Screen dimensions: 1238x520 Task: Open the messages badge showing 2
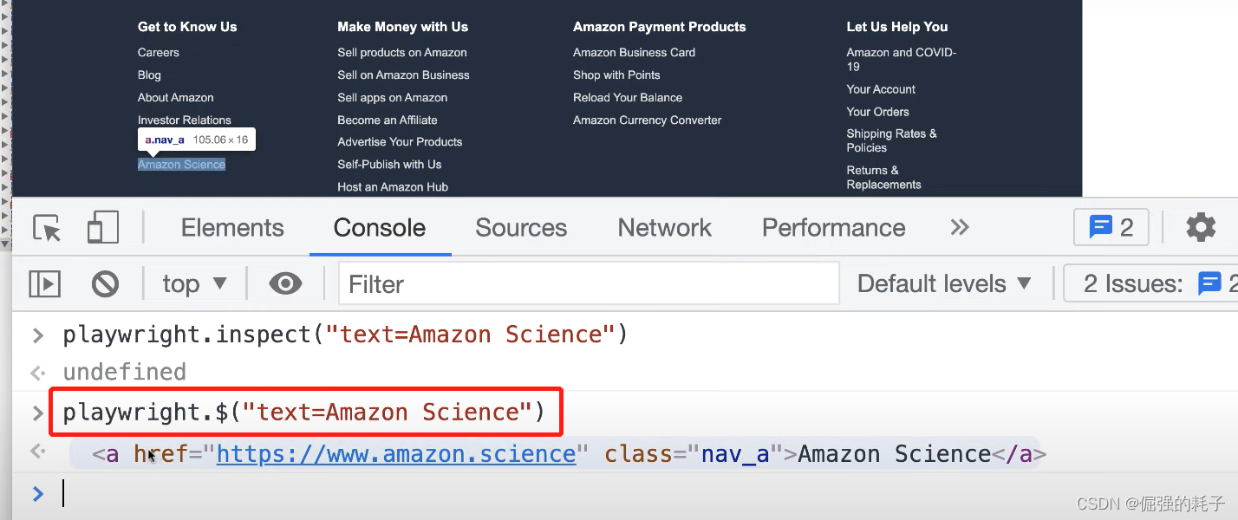1111,228
